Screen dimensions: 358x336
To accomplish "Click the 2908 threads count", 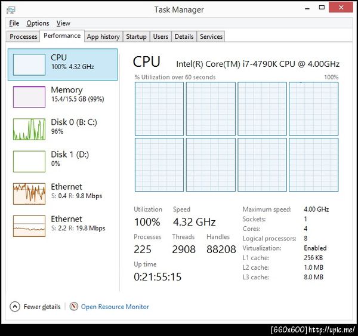I will 184,249.
